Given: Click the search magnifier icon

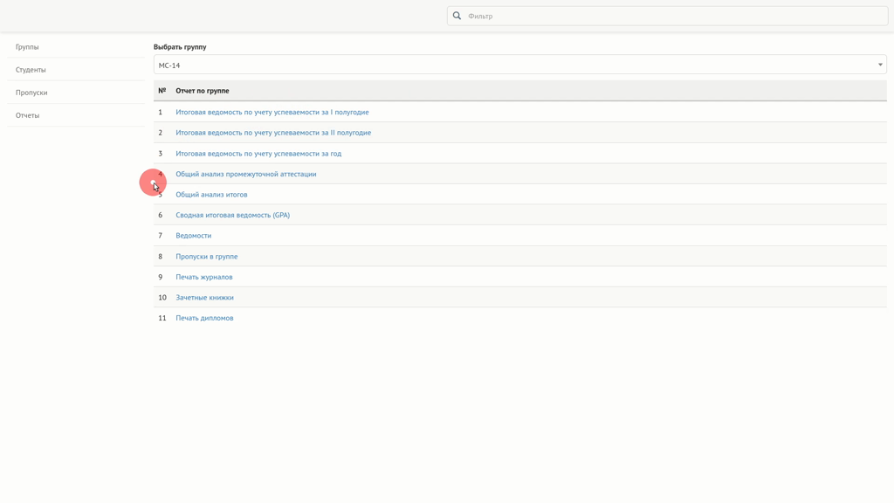Looking at the screenshot, I should click(x=457, y=16).
